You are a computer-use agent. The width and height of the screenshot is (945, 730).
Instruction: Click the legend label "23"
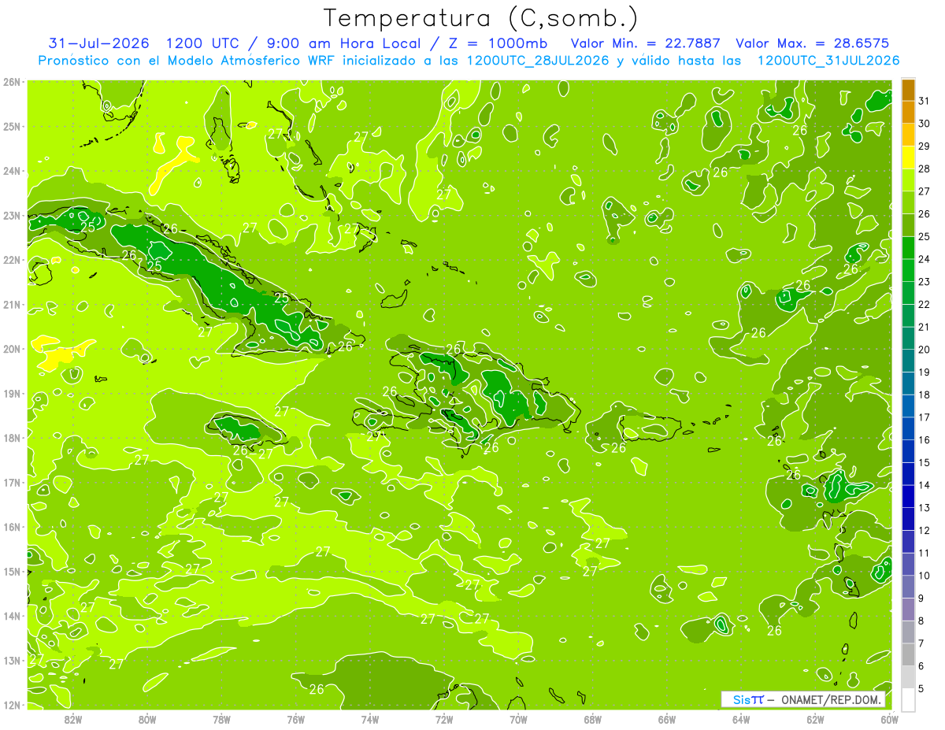(924, 281)
